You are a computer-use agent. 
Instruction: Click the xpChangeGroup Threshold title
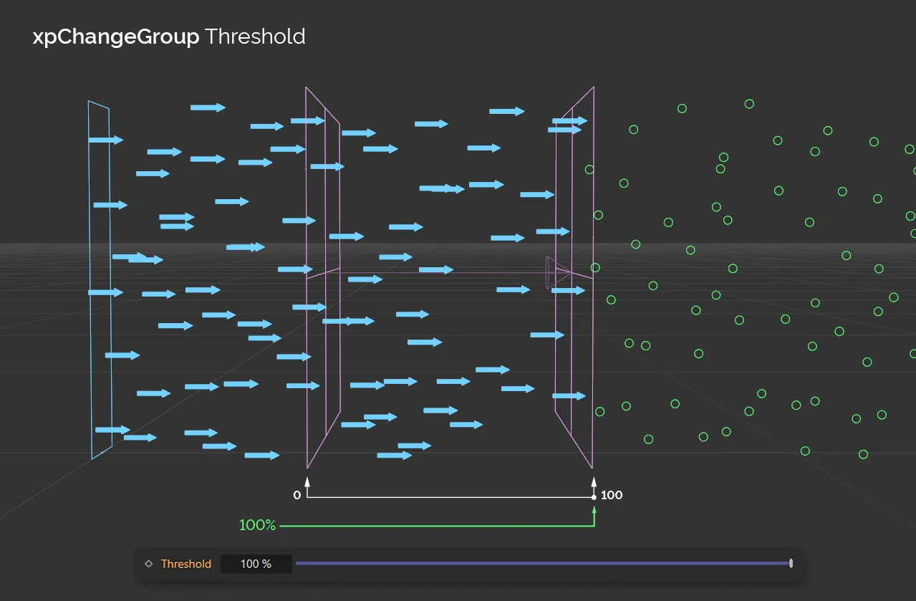pos(169,37)
